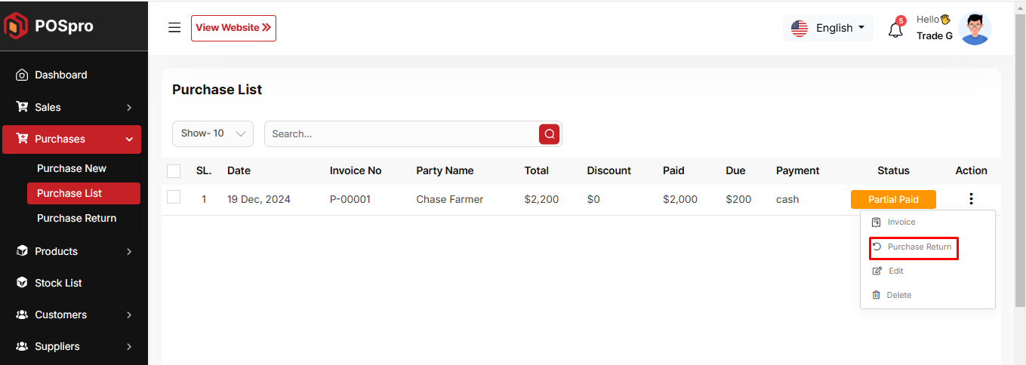Image resolution: width=1026 pixels, height=365 pixels.
Task: Open the notification bell
Action: click(x=895, y=30)
